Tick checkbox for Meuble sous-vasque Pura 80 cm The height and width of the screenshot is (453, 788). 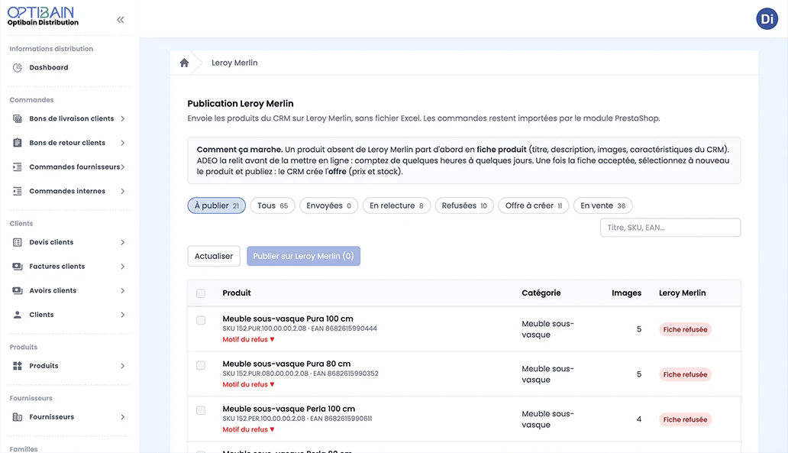(x=201, y=365)
